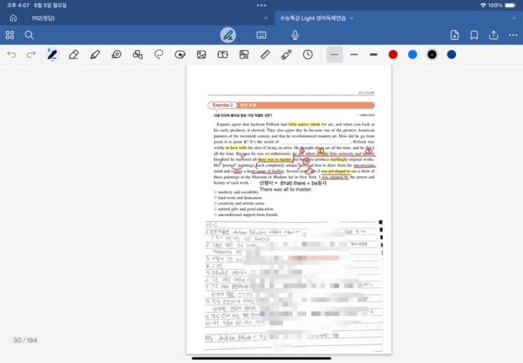
Task: Select the Text box tool
Action: (x=222, y=54)
